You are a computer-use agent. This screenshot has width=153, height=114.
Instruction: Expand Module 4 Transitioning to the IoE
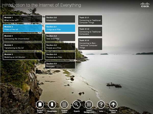point(23,46)
